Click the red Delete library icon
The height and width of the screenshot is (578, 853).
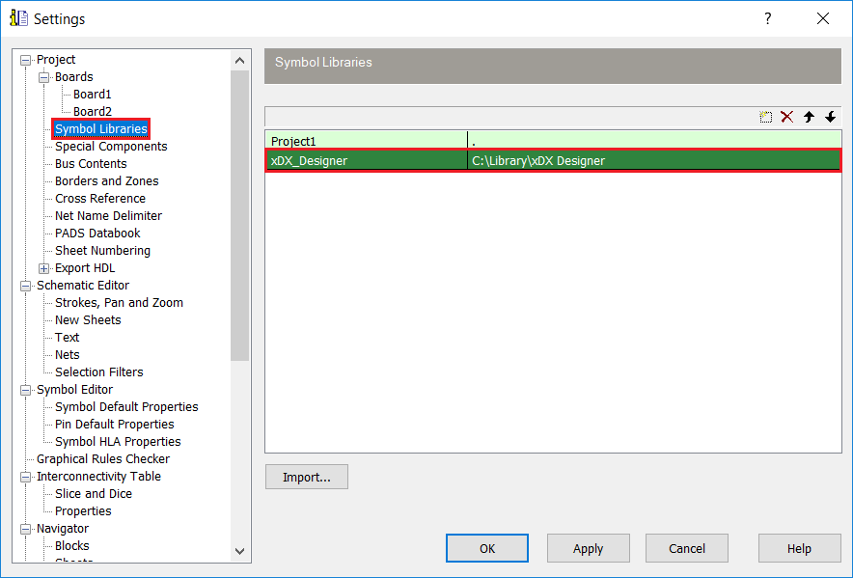pos(786,117)
